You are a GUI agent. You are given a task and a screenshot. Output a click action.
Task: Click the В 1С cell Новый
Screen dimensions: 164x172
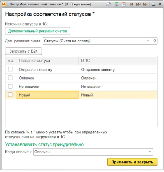[118, 95]
